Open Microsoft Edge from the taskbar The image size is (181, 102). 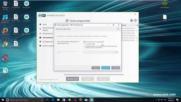[53, 100]
